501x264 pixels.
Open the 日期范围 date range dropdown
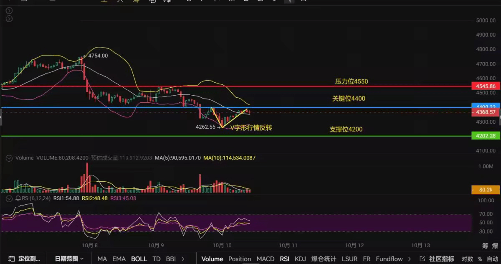coord(69,259)
